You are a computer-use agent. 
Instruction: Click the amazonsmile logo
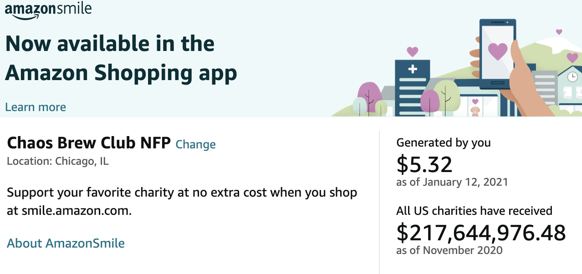tap(48, 10)
